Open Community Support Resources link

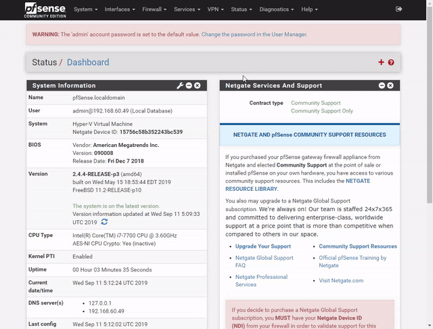(358, 246)
